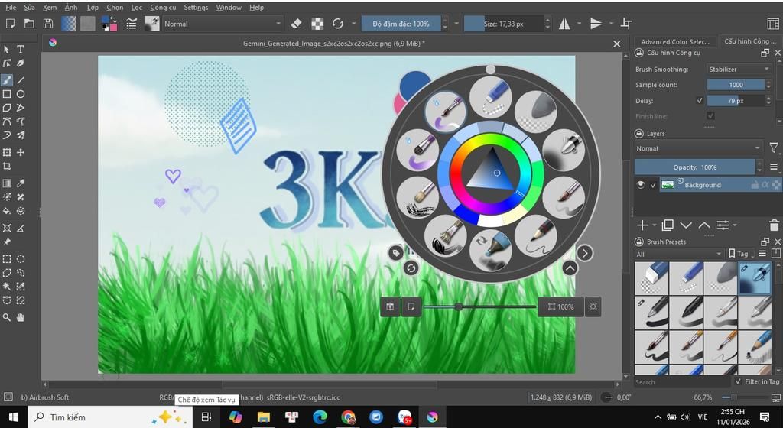Select the Gradient tool
Image resolution: width=783 pixels, height=428 pixels.
[7, 183]
